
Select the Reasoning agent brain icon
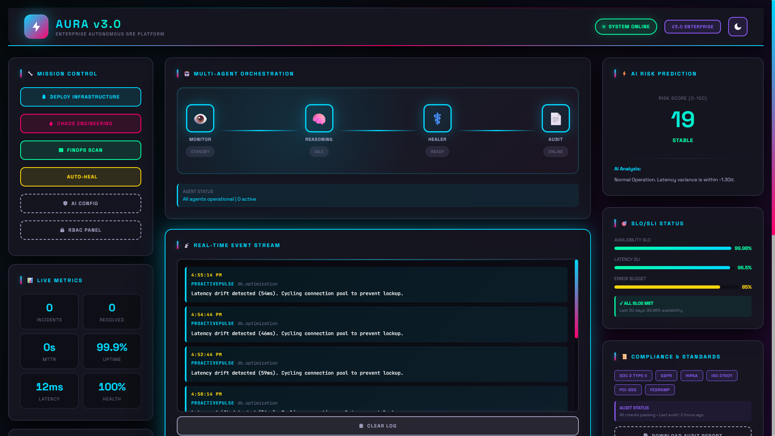(x=319, y=118)
